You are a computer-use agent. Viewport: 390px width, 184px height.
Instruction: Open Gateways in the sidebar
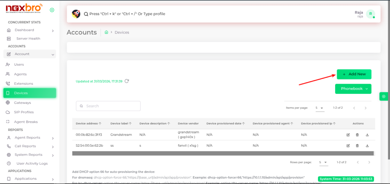click(x=22, y=103)
